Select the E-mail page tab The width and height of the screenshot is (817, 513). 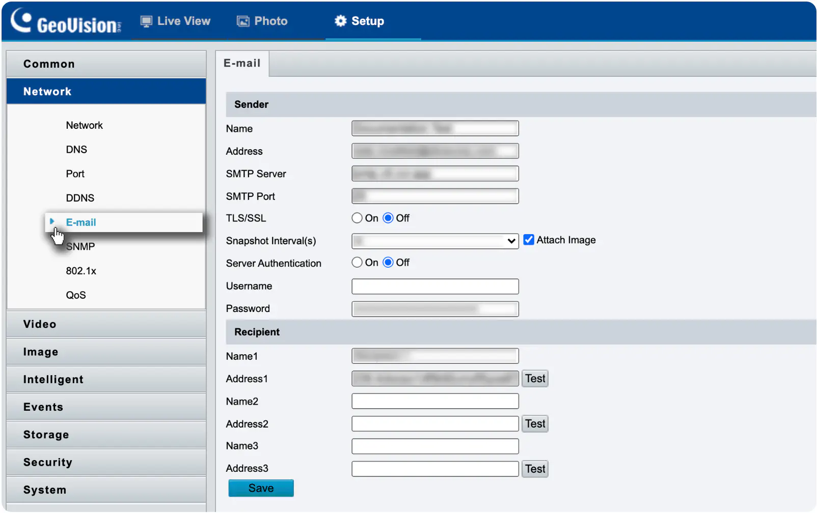pos(242,63)
